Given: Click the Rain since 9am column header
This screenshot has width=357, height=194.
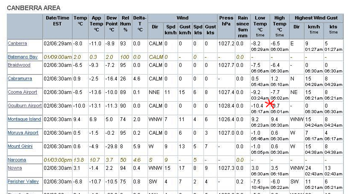Looking at the screenshot, I should click(x=243, y=27).
